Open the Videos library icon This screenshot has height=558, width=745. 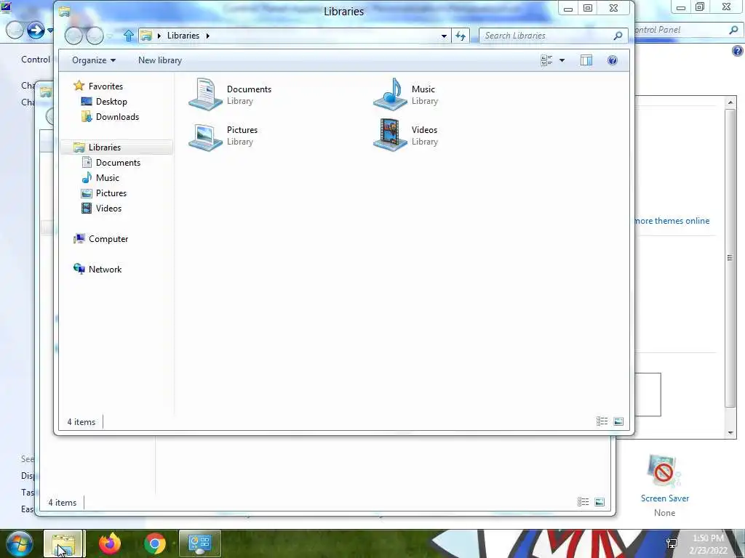(x=390, y=135)
